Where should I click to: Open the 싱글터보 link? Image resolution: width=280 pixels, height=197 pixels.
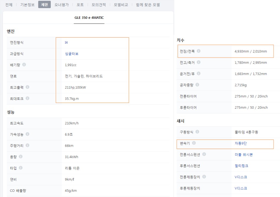72,54
